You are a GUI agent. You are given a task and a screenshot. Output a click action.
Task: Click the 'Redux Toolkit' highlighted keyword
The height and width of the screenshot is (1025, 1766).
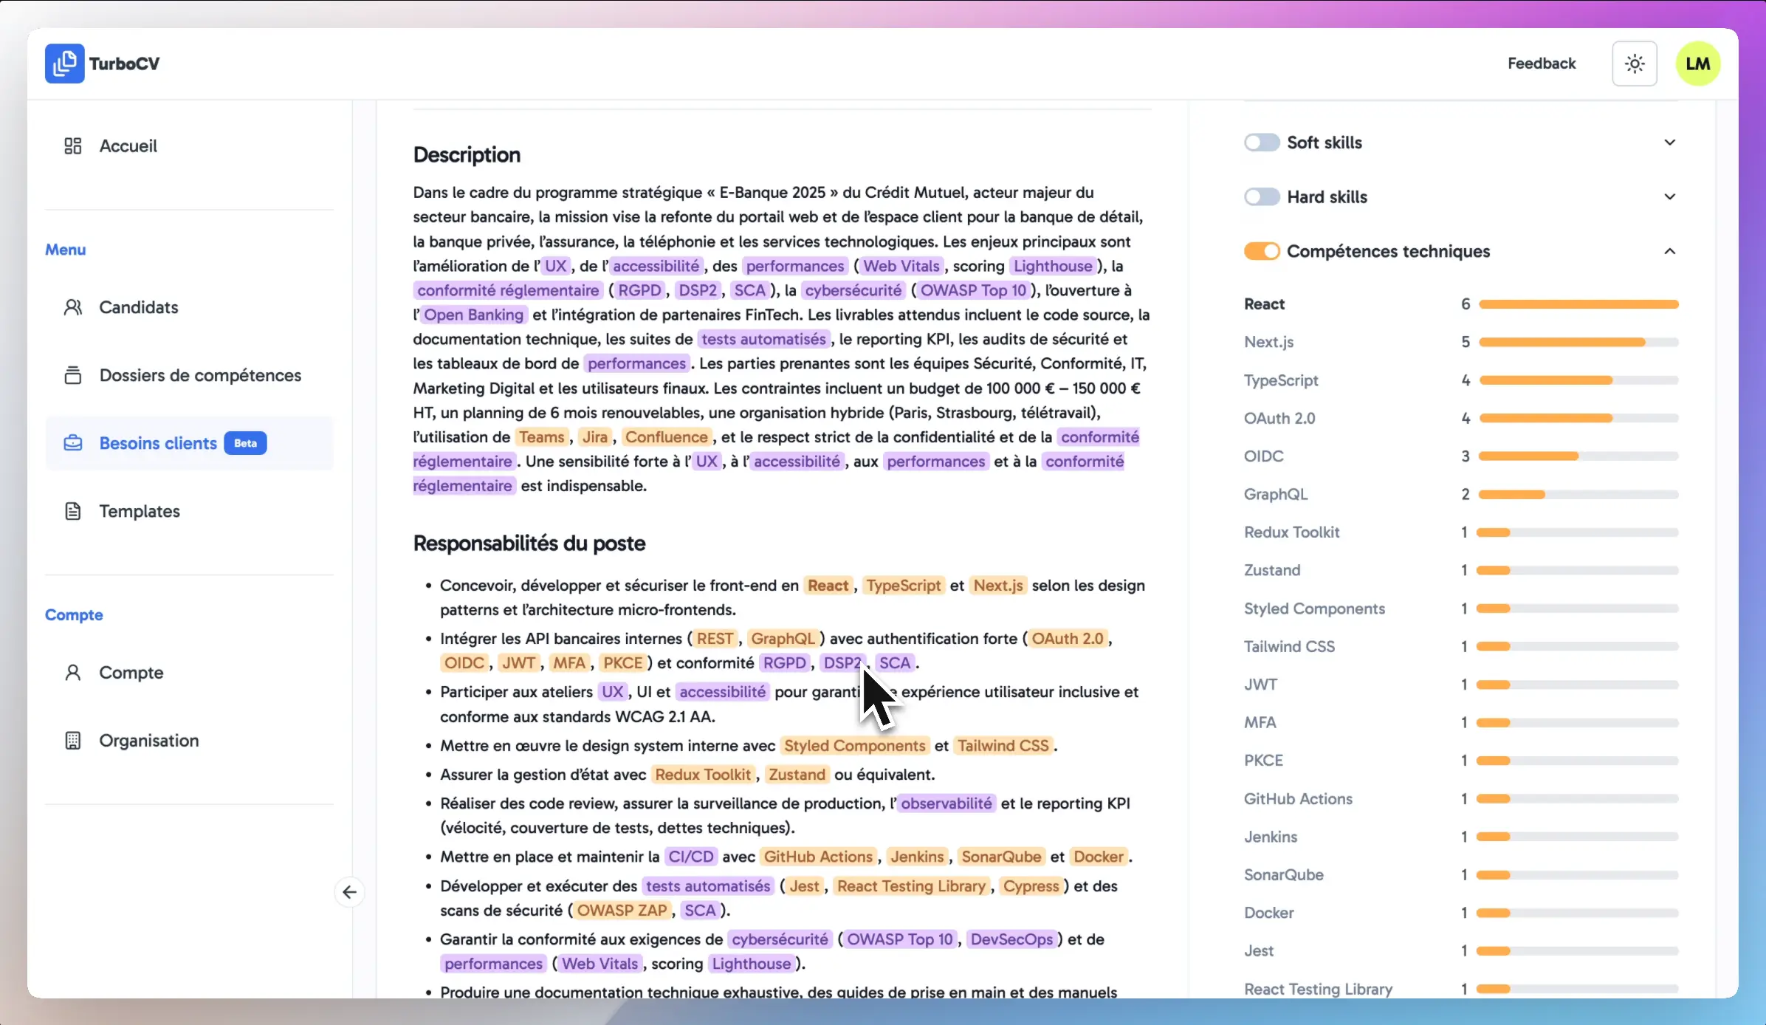pos(703,775)
